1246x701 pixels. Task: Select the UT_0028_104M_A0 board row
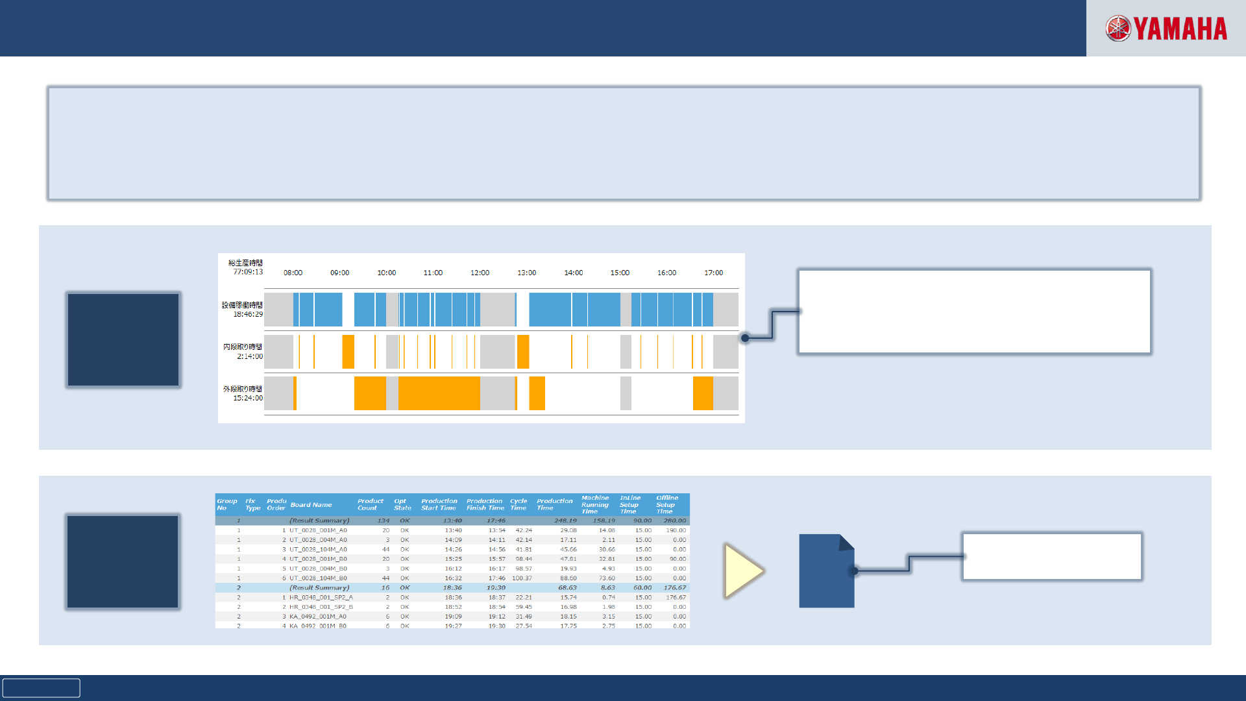[x=318, y=549]
